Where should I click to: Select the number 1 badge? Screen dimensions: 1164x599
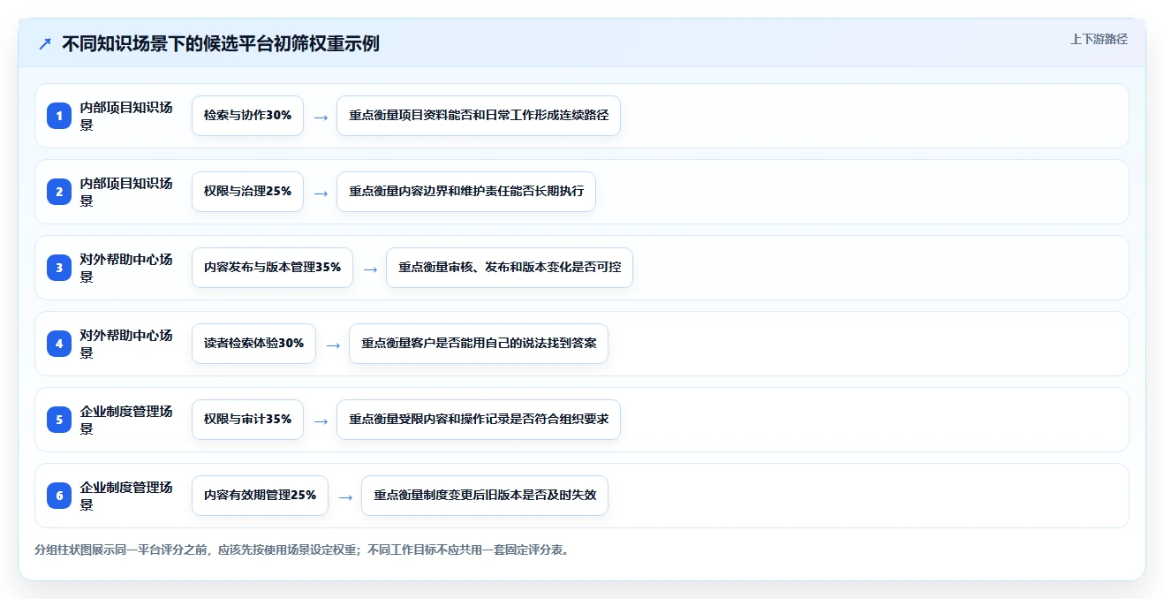pos(59,116)
